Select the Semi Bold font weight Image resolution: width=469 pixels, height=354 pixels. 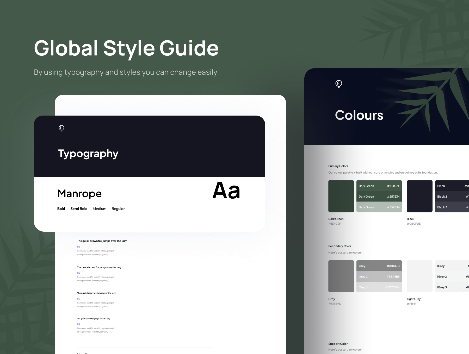[79, 209]
